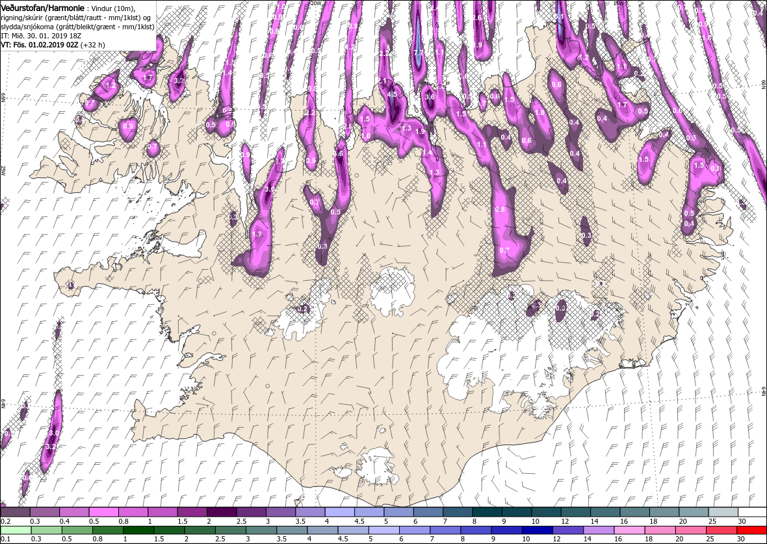Image resolution: width=767 pixels, height=544 pixels.
Task: Pick upper legend swatch starting at 20
Action: (693, 512)
